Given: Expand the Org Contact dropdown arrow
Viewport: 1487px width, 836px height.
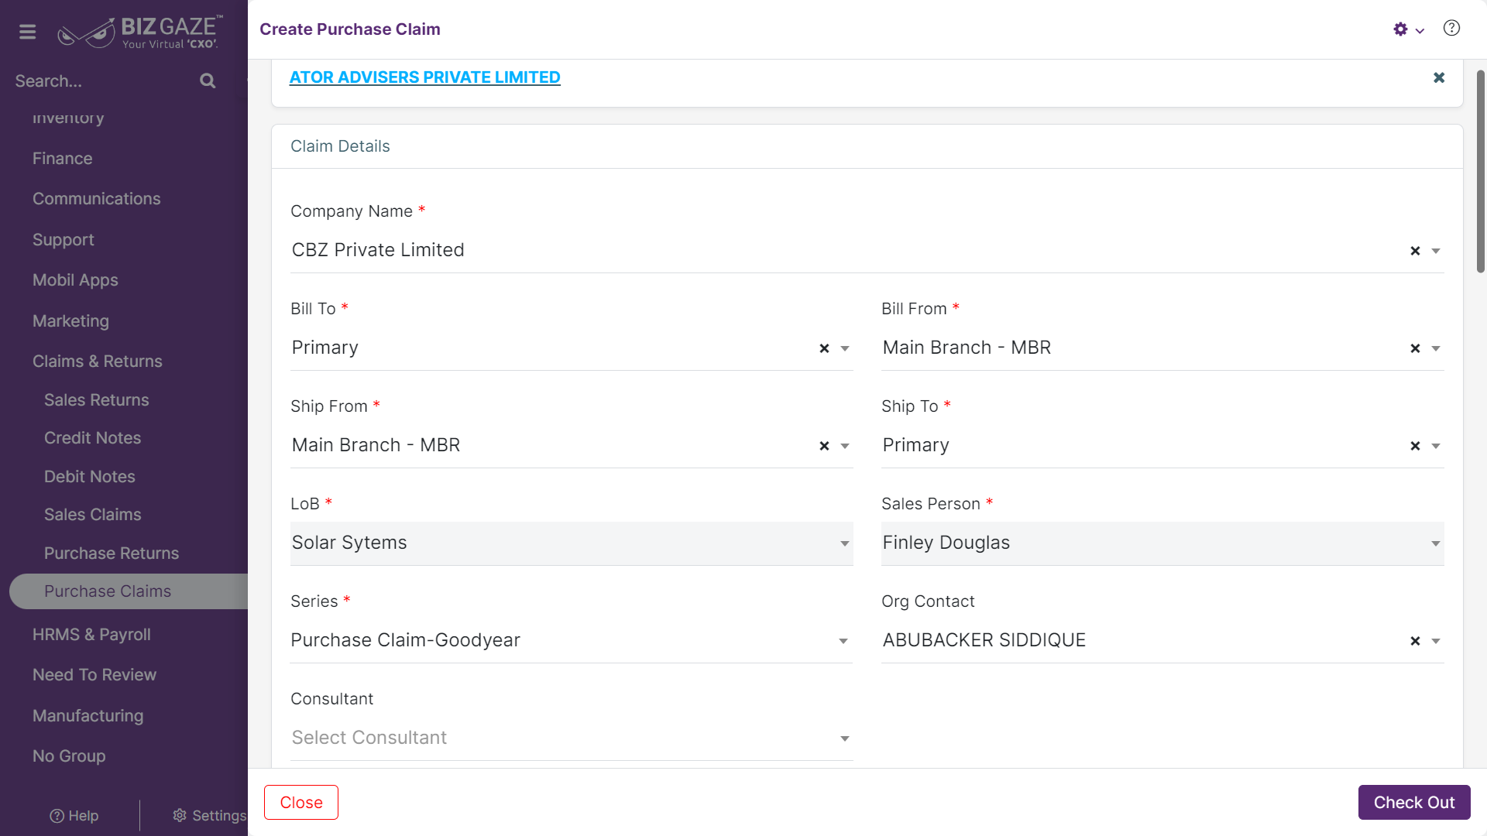Looking at the screenshot, I should (1436, 641).
